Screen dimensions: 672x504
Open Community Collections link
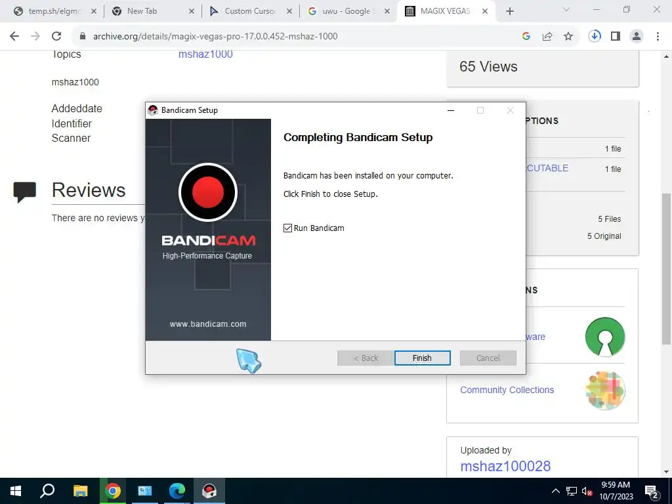tap(507, 390)
